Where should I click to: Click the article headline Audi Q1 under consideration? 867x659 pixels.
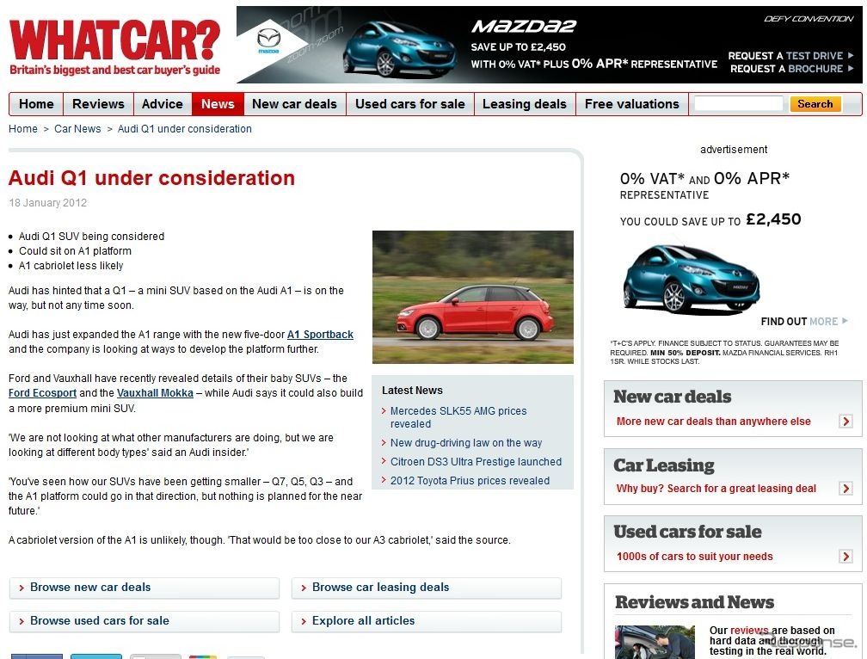pyautogui.click(x=151, y=178)
